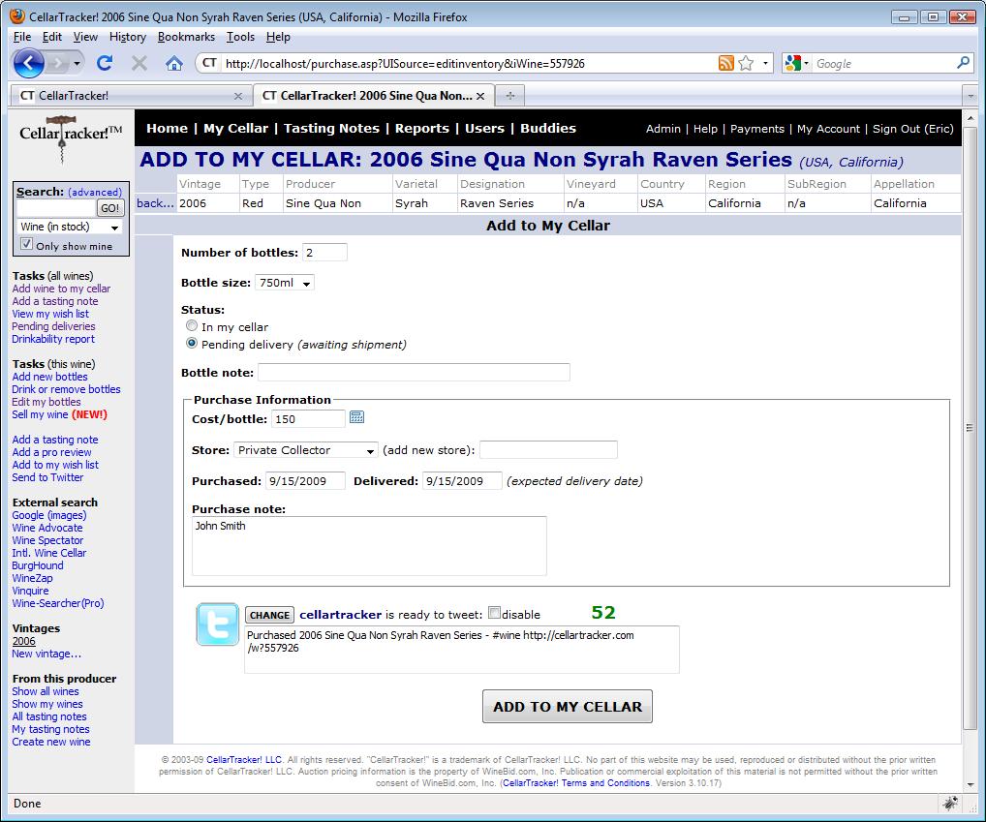
Task: Click the 'add new store' text field
Action: pos(548,450)
